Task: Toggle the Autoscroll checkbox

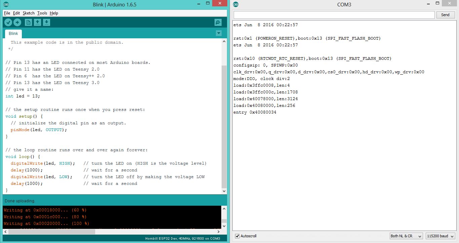Action: [237, 236]
